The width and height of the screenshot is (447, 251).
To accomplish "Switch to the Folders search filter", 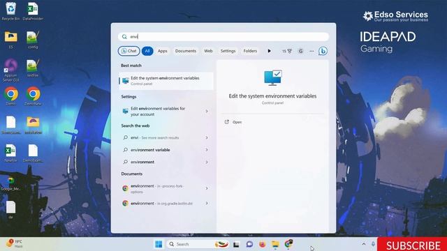I will click(250, 51).
